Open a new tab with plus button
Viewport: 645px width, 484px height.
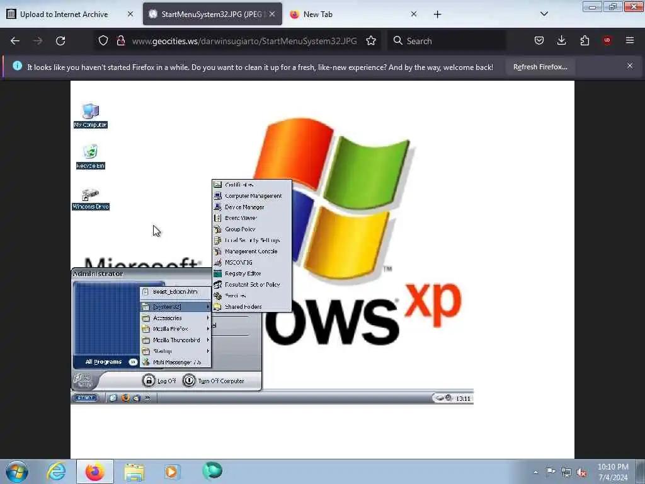[x=437, y=14]
